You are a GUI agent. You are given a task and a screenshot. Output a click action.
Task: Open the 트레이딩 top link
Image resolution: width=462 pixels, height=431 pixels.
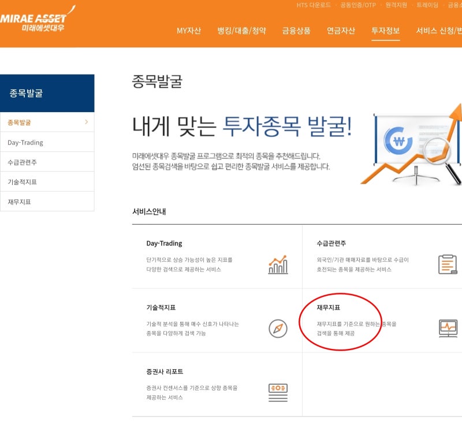click(x=427, y=5)
